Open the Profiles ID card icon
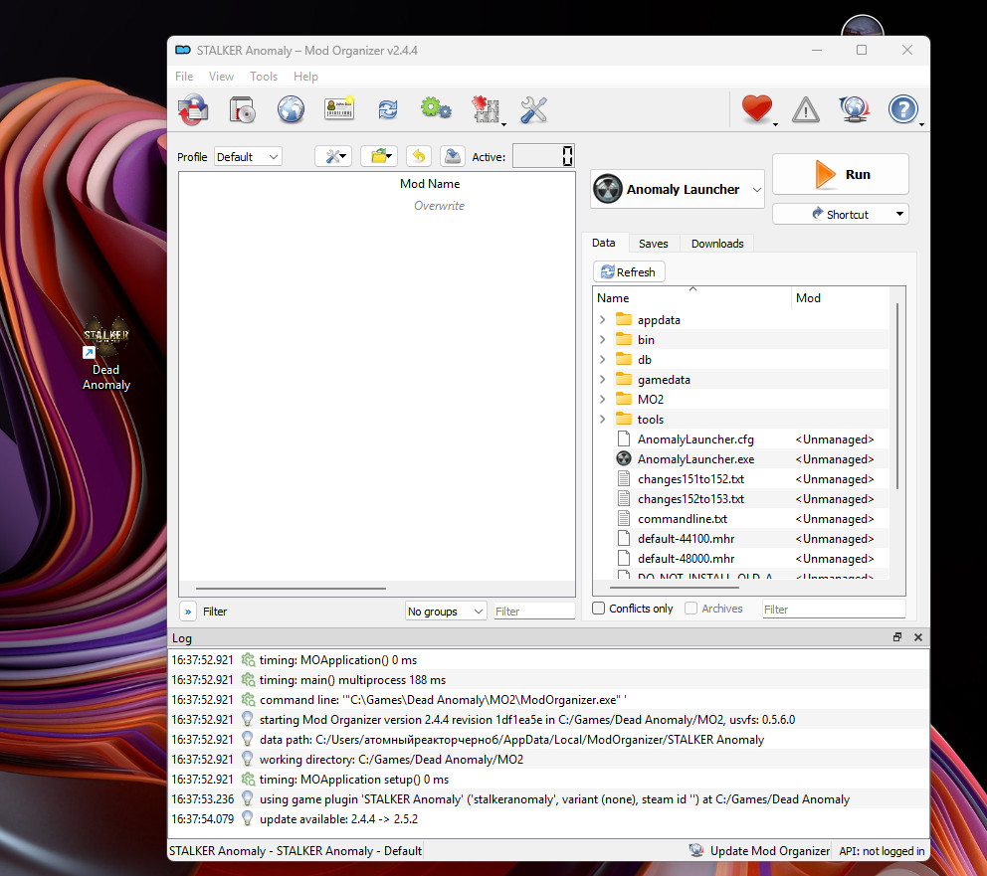The image size is (987, 876). pos(339,109)
